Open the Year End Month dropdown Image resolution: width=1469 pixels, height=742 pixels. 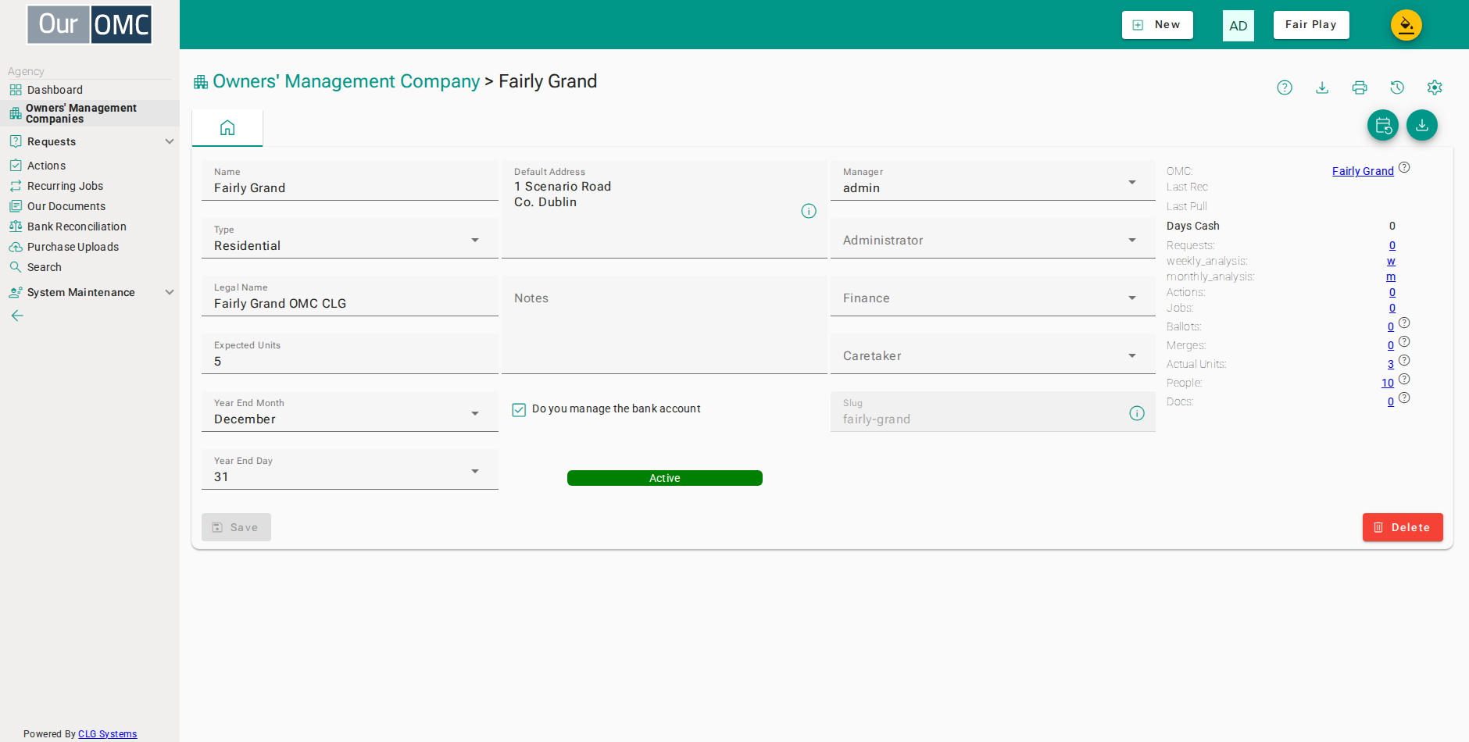[x=350, y=412]
